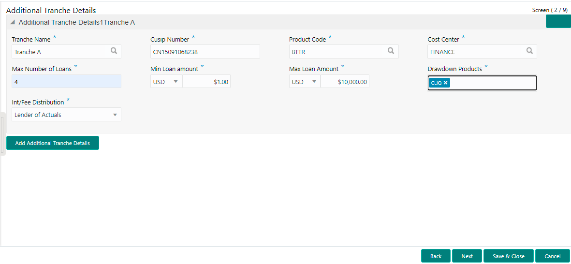Click the Next button
Viewport: 571px width, 264px height.
pos(467,256)
